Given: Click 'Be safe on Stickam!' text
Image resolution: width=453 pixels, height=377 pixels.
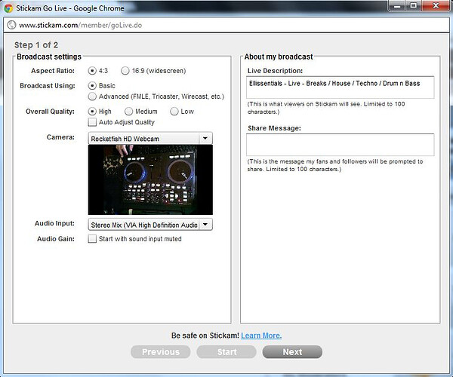Looking at the screenshot, I should click(205, 336).
